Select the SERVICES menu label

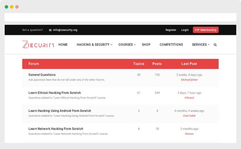pos(199,45)
